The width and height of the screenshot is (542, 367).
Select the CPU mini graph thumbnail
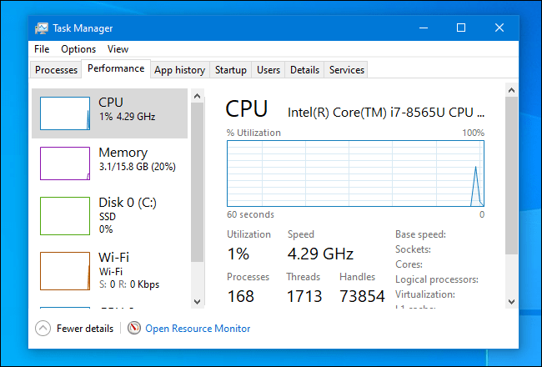click(x=65, y=113)
